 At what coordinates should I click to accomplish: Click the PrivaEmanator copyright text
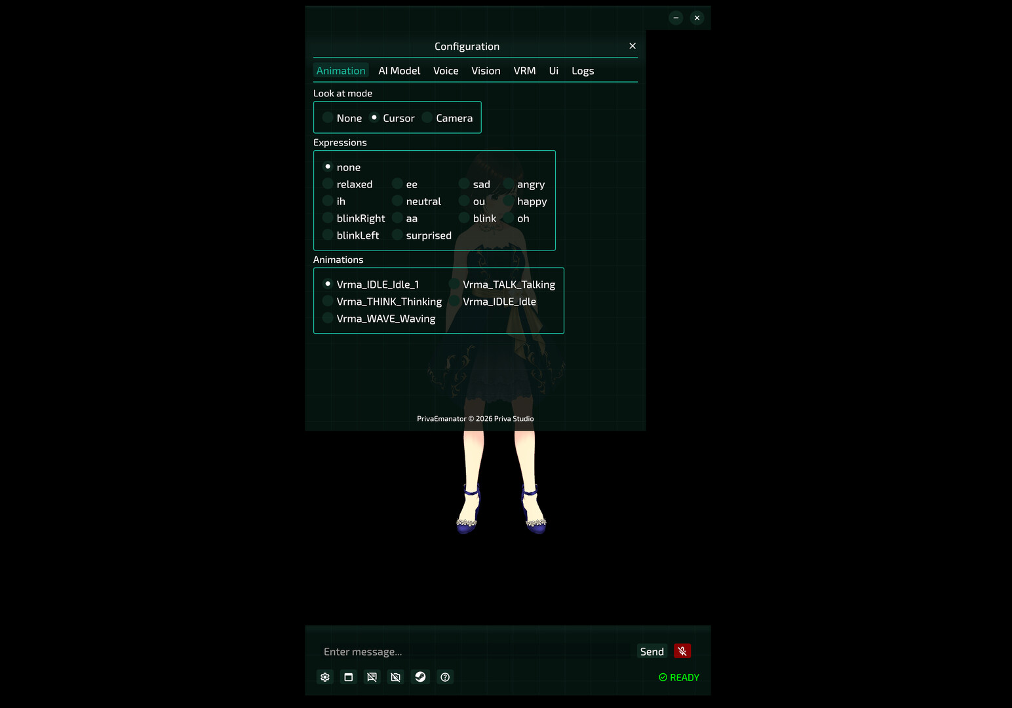pos(475,419)
